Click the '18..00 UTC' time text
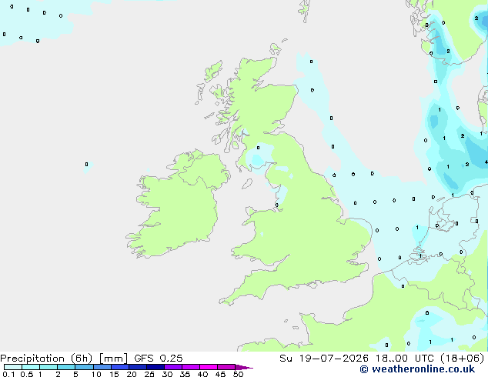488x377 pixels. click(404, 359)
